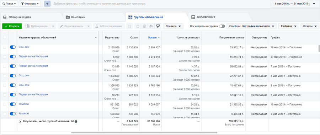Switch to the Кампании tab
Screen dimensions: 320x135
pyautogui.click(x=75, y=17)
